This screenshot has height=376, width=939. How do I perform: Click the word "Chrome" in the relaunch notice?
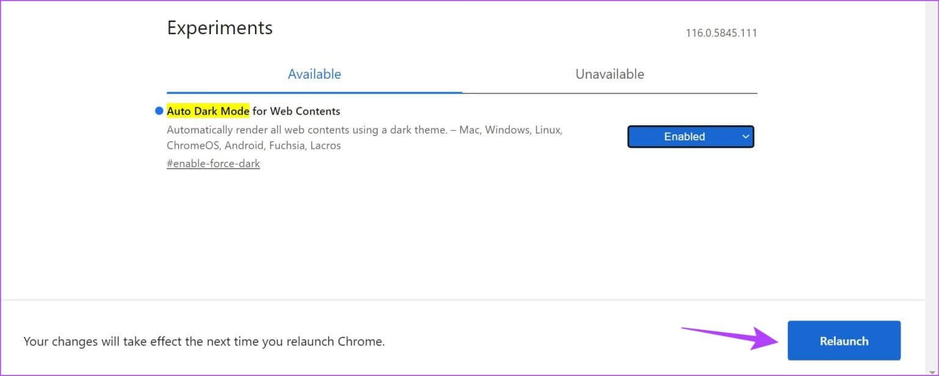pos(359,342)
